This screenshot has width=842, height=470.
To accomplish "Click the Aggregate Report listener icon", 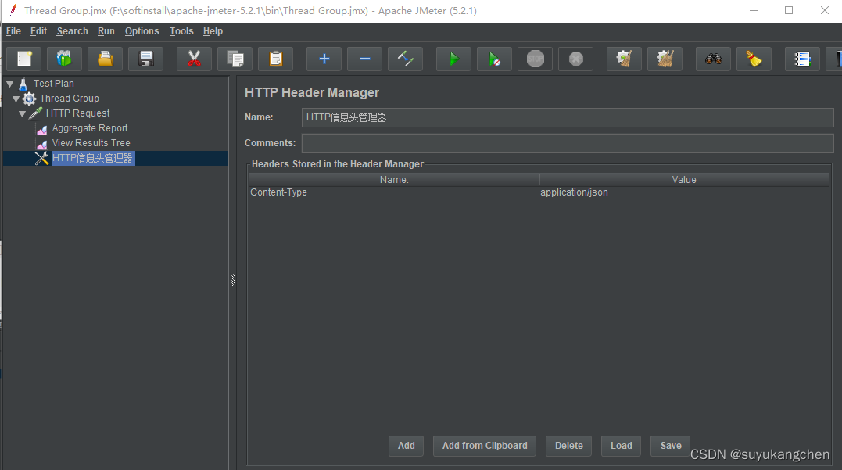I will [42, 129].
